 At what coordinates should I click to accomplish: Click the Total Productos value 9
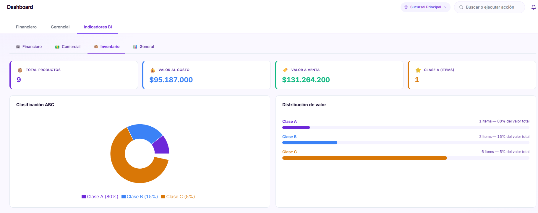click(19, 80)
